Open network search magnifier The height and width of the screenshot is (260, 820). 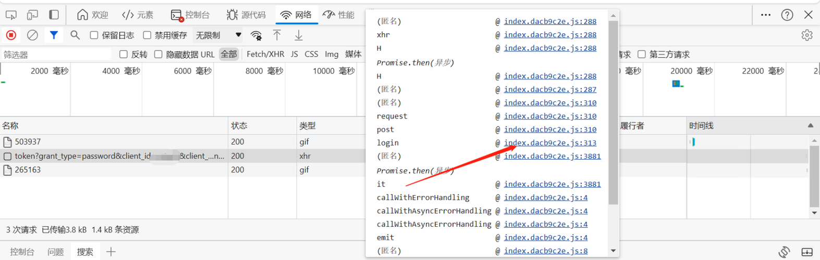[75, 35]
